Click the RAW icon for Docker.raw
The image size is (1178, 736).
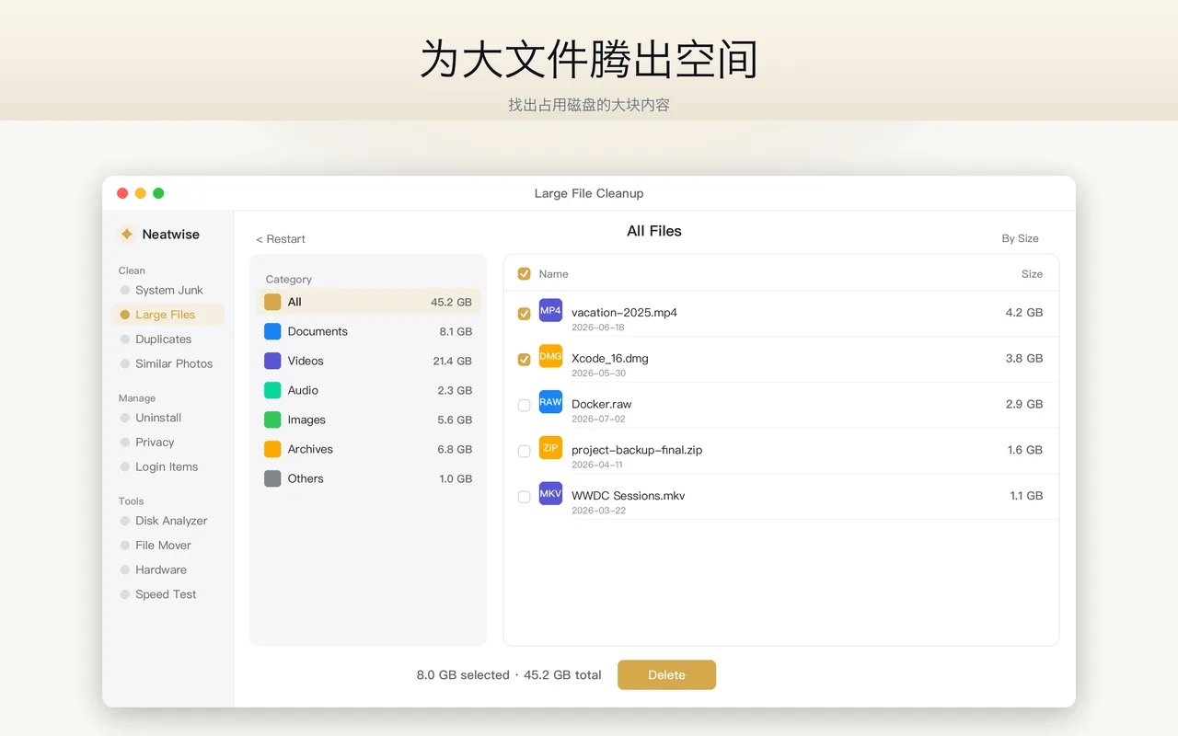tap(550, 402)
